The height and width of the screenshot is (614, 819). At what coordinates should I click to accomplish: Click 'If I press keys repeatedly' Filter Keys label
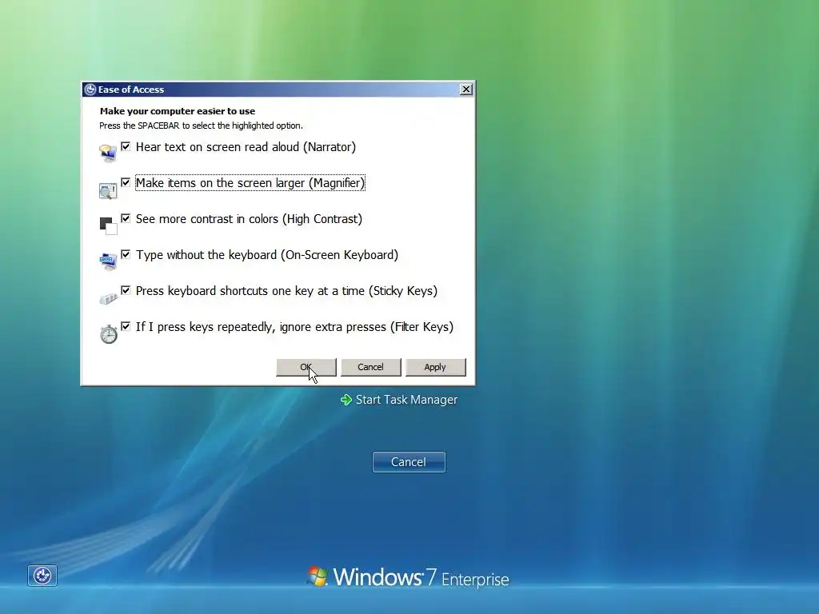coord(294,327)
